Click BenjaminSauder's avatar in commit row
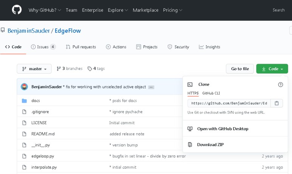 24,87
